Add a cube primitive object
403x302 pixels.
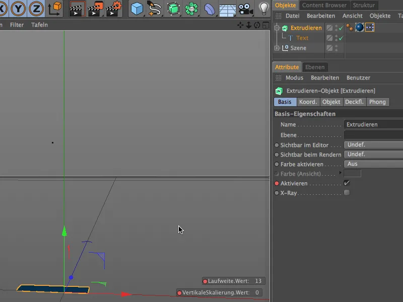[x=137, y=9]
